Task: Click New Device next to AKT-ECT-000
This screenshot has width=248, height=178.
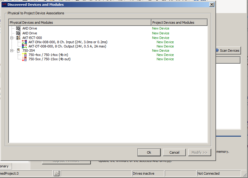Action: point(161,38)
